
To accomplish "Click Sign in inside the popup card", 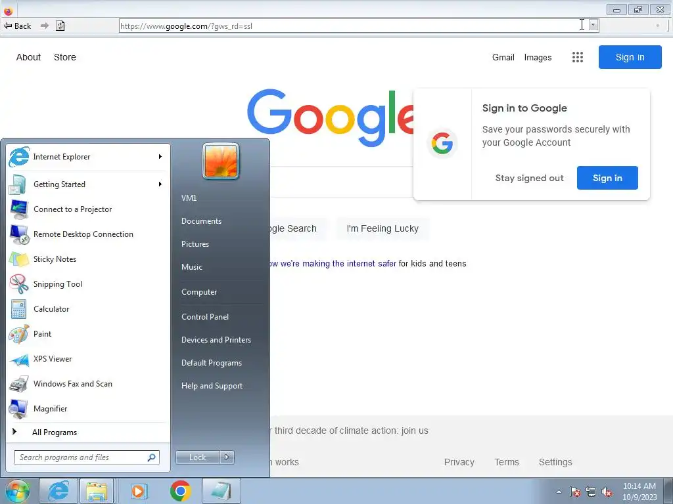I will coord(607,178).
